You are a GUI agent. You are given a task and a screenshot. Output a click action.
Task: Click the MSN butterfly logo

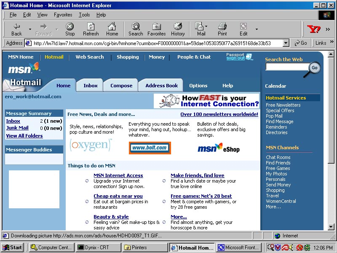click(x=24, y=68)
